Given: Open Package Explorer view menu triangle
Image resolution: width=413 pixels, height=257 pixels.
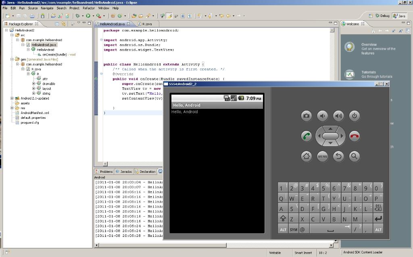Looking at the screenshot, I should pyautogui.click(x=79, y=23).
